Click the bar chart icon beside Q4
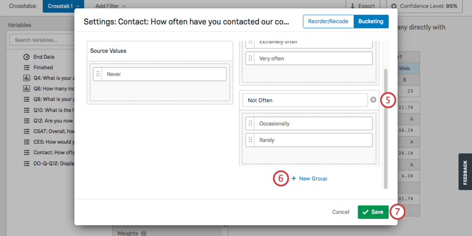Screen dimensions: 472x236 26,78
